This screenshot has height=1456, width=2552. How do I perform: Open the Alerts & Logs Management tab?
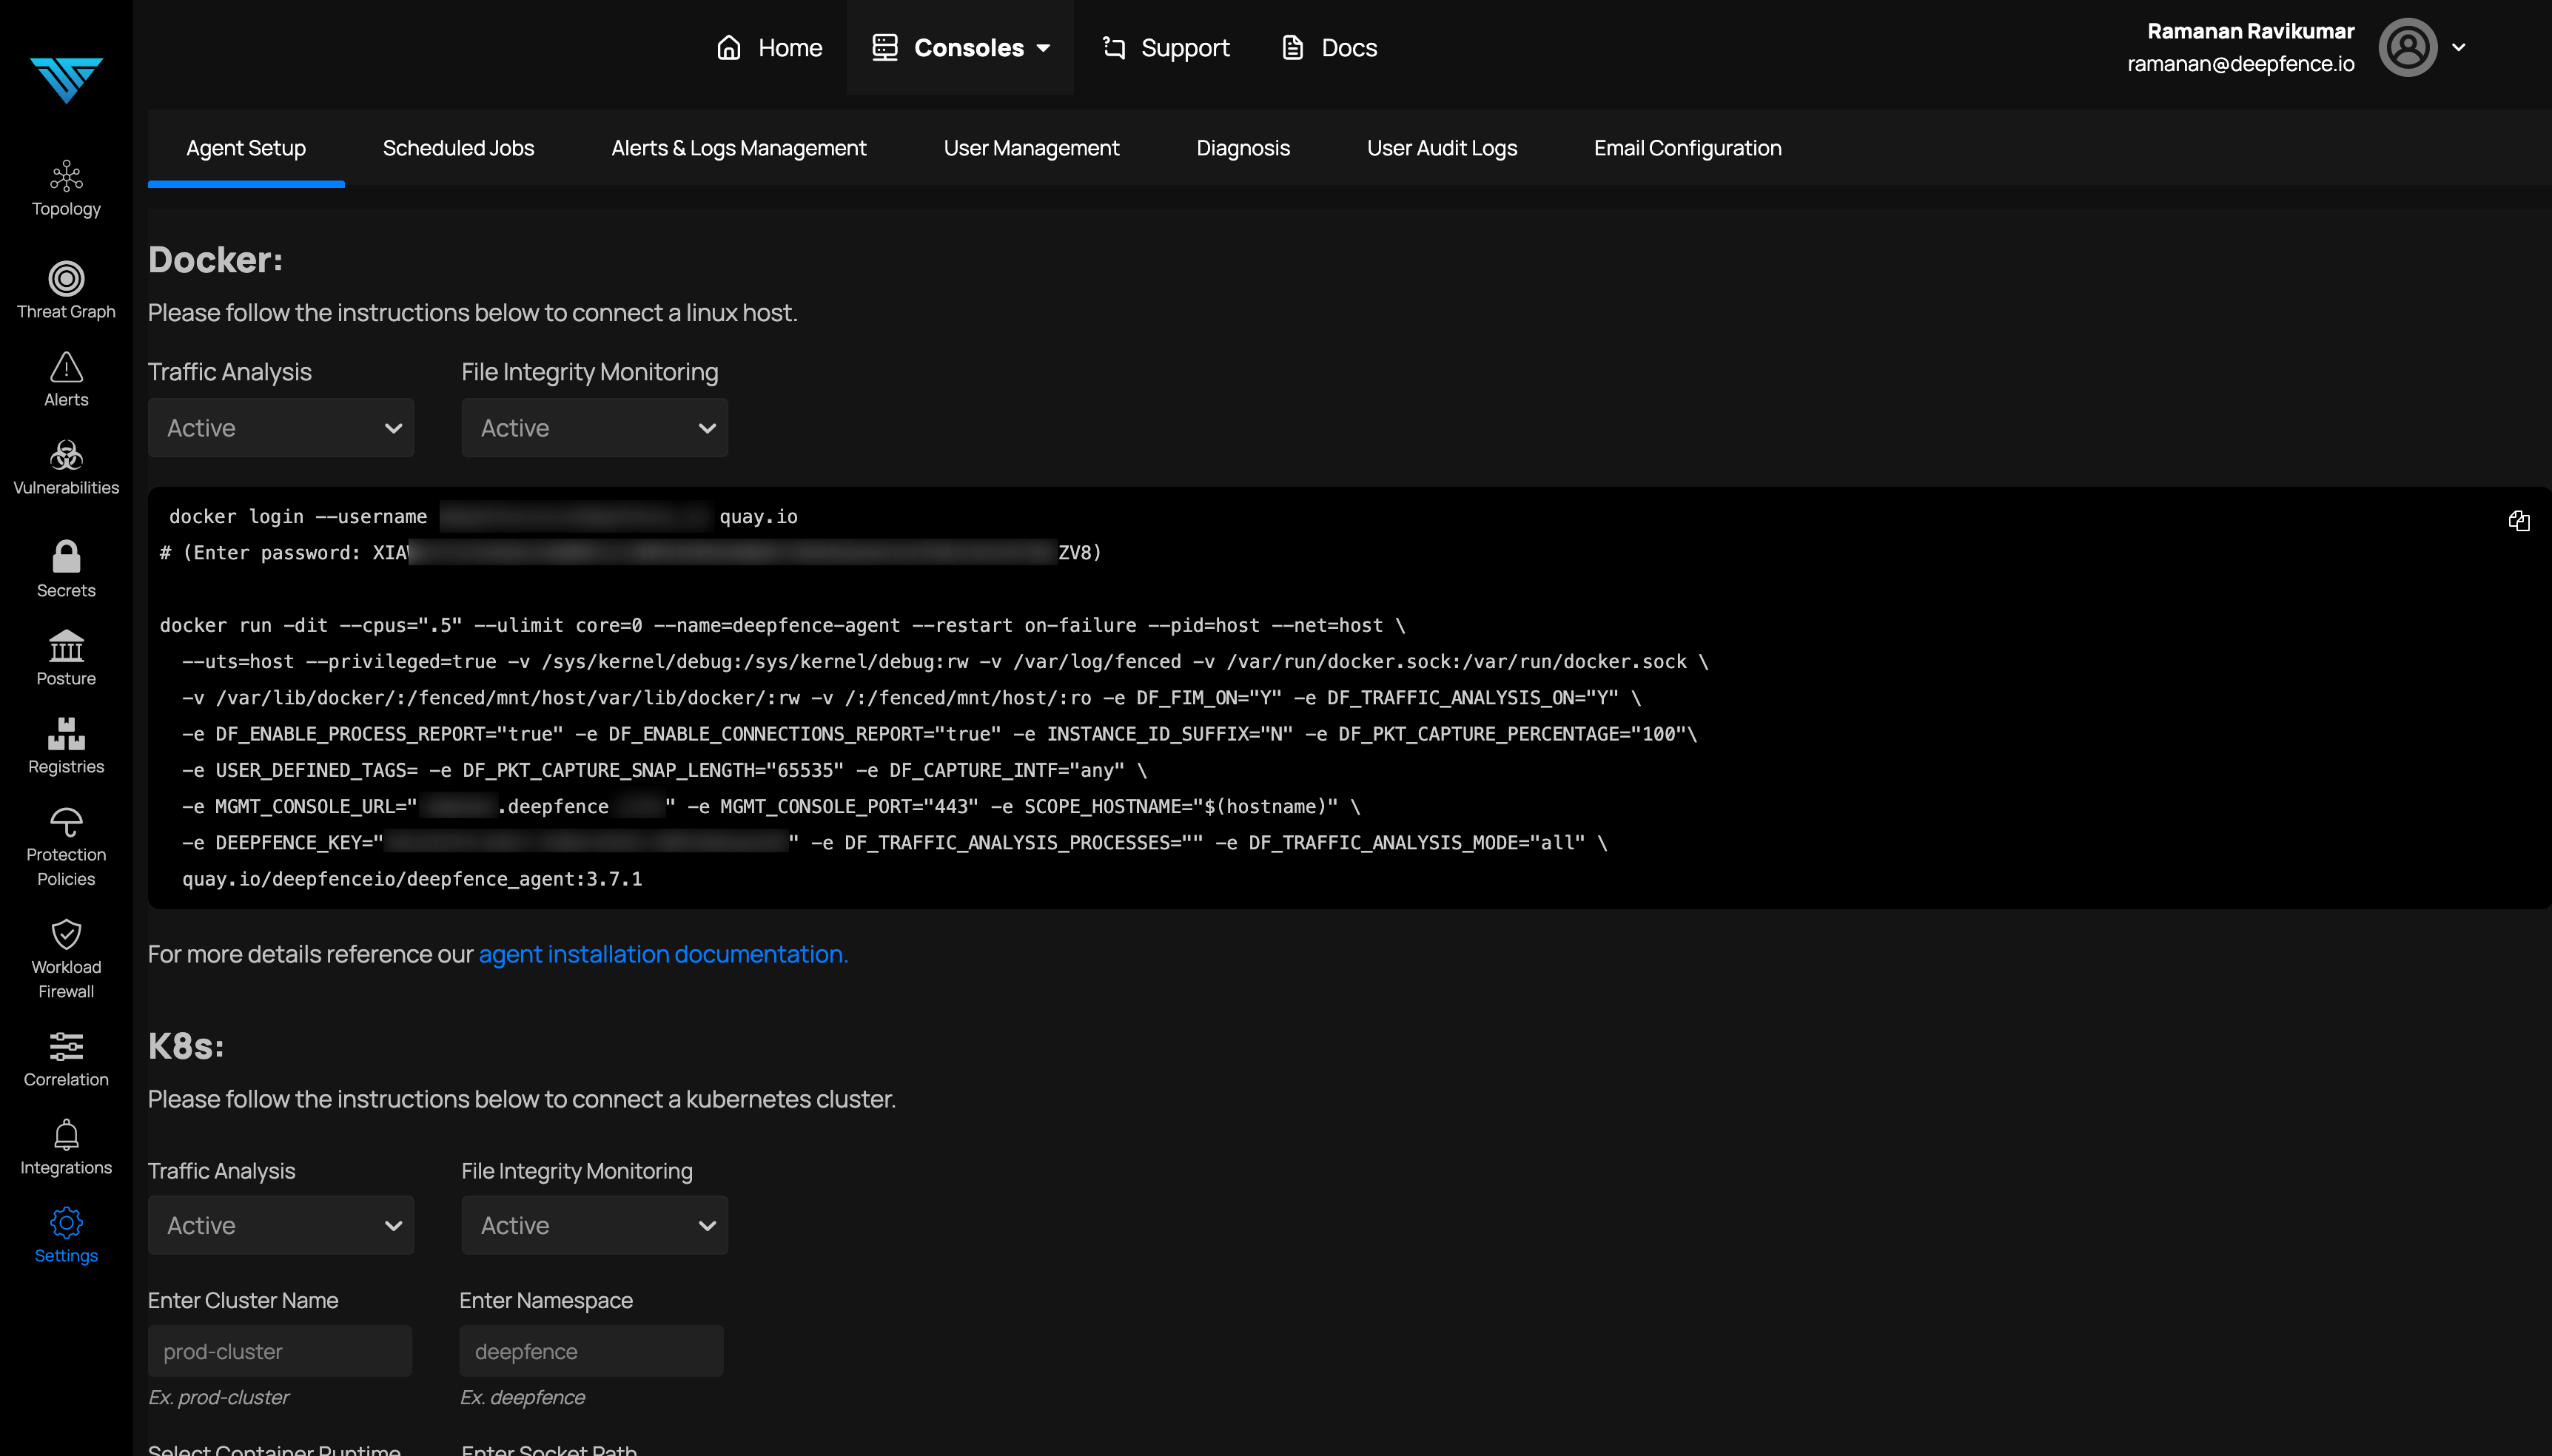pos(739,148)
